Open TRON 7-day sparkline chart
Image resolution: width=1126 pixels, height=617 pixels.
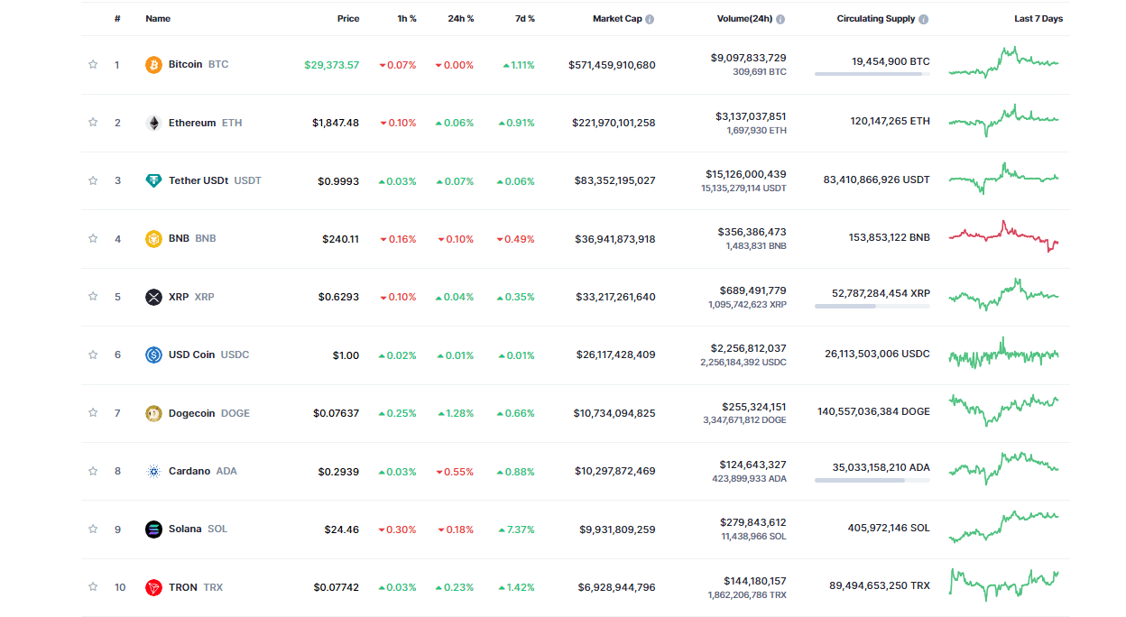[x=1003, y=585]
